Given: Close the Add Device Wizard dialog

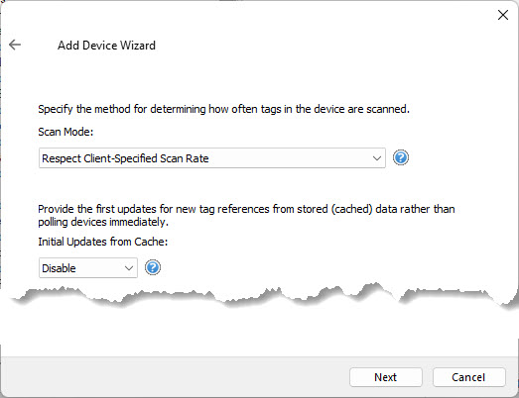Looking at the screenshot, I should 503,15.
